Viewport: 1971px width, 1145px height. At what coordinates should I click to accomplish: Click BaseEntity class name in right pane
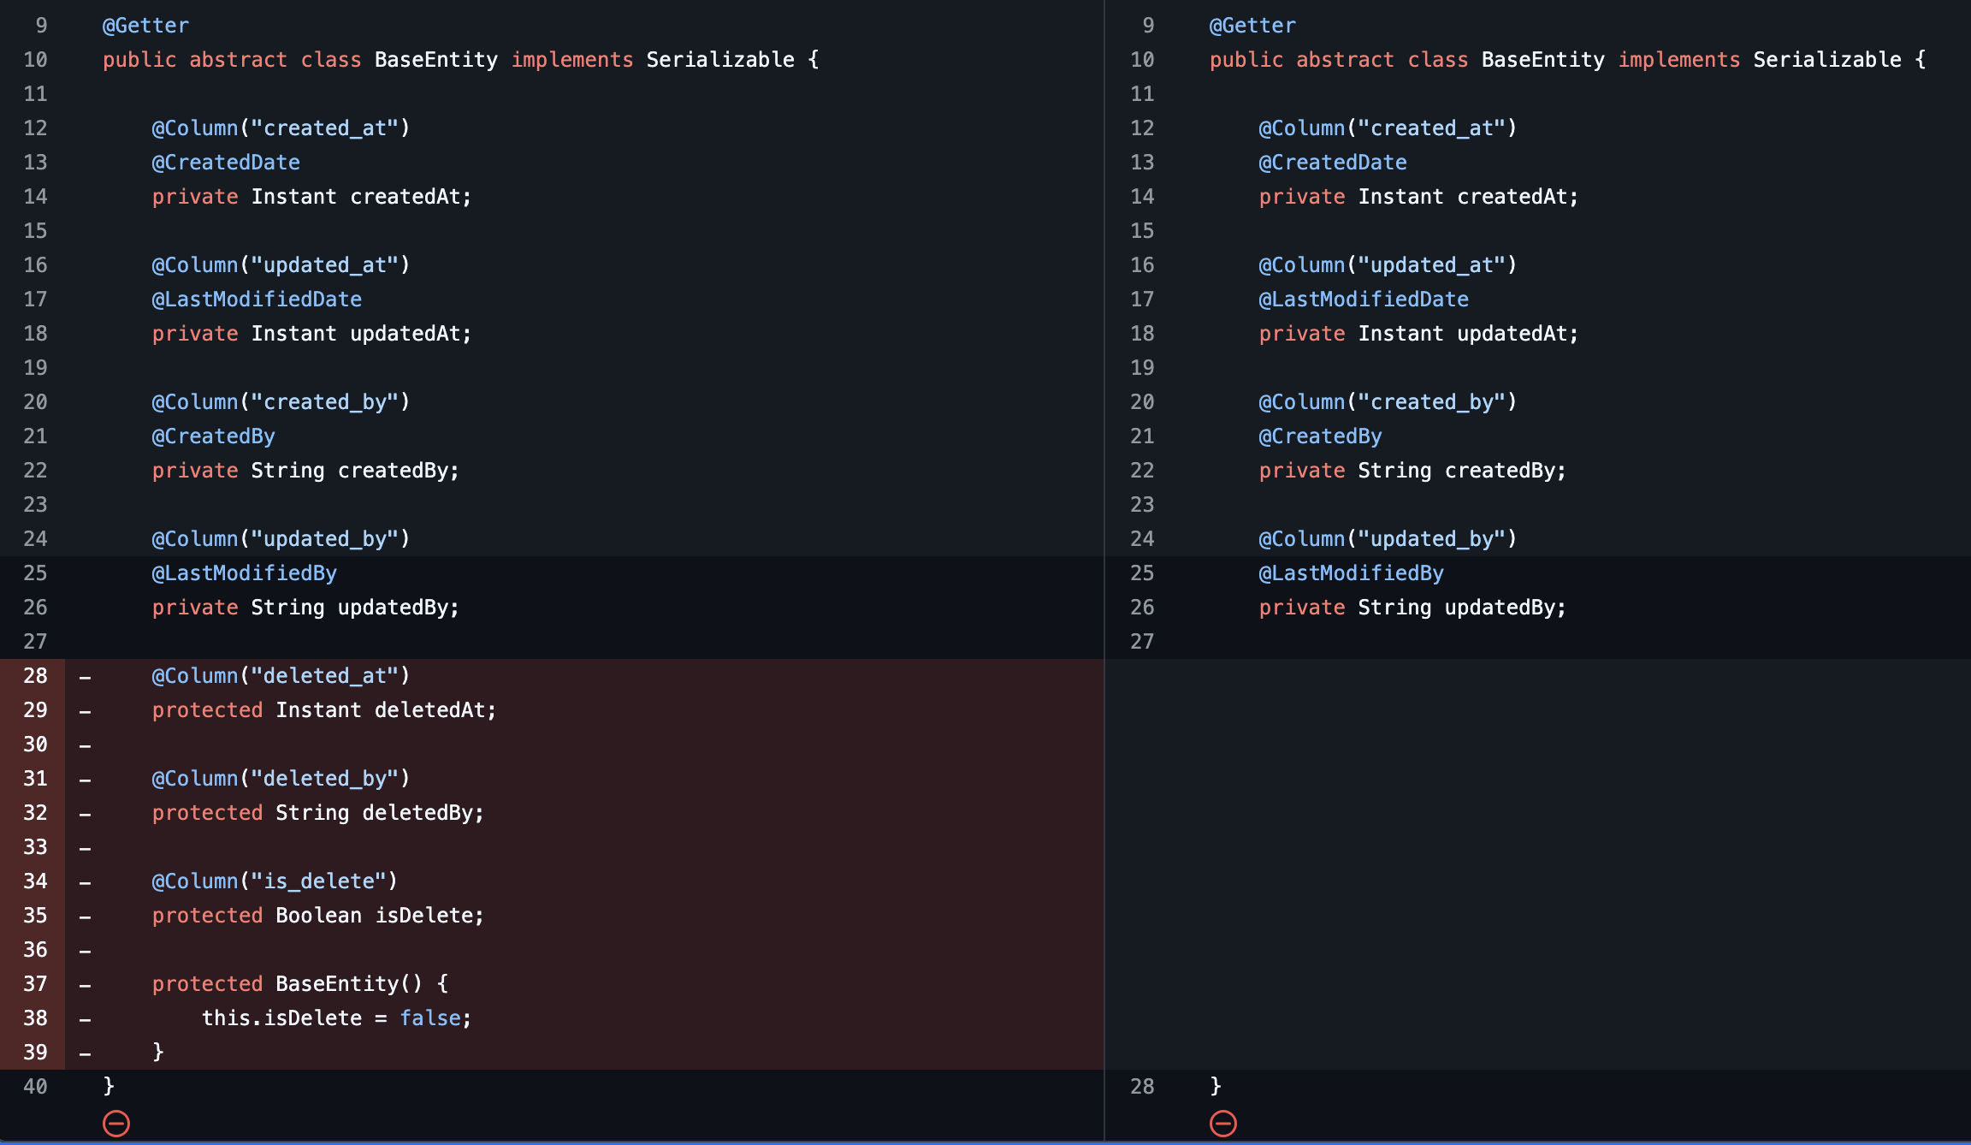(1542, 60)
